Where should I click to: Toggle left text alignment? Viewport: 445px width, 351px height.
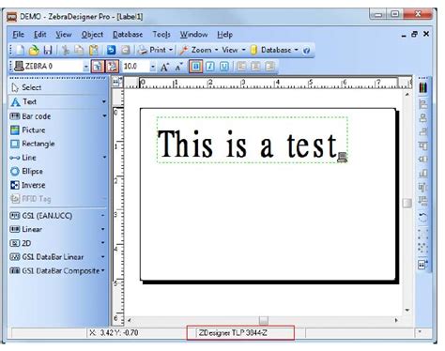241,67
